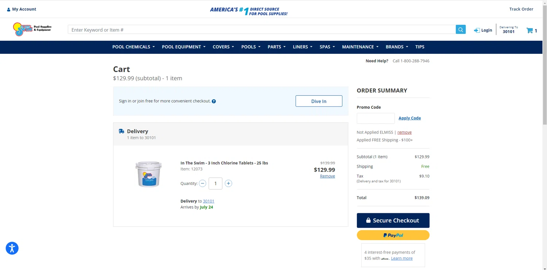Expand the Brands menu
This screenshot has height=270, width=547.
point(397,47)
